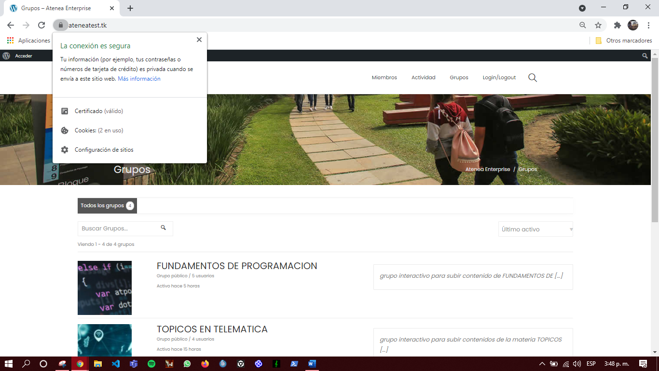Image resolution: width=659 pixels, height=371 pixels.
Task: Select Actividad in the site navigation
Action: (423, 77)
